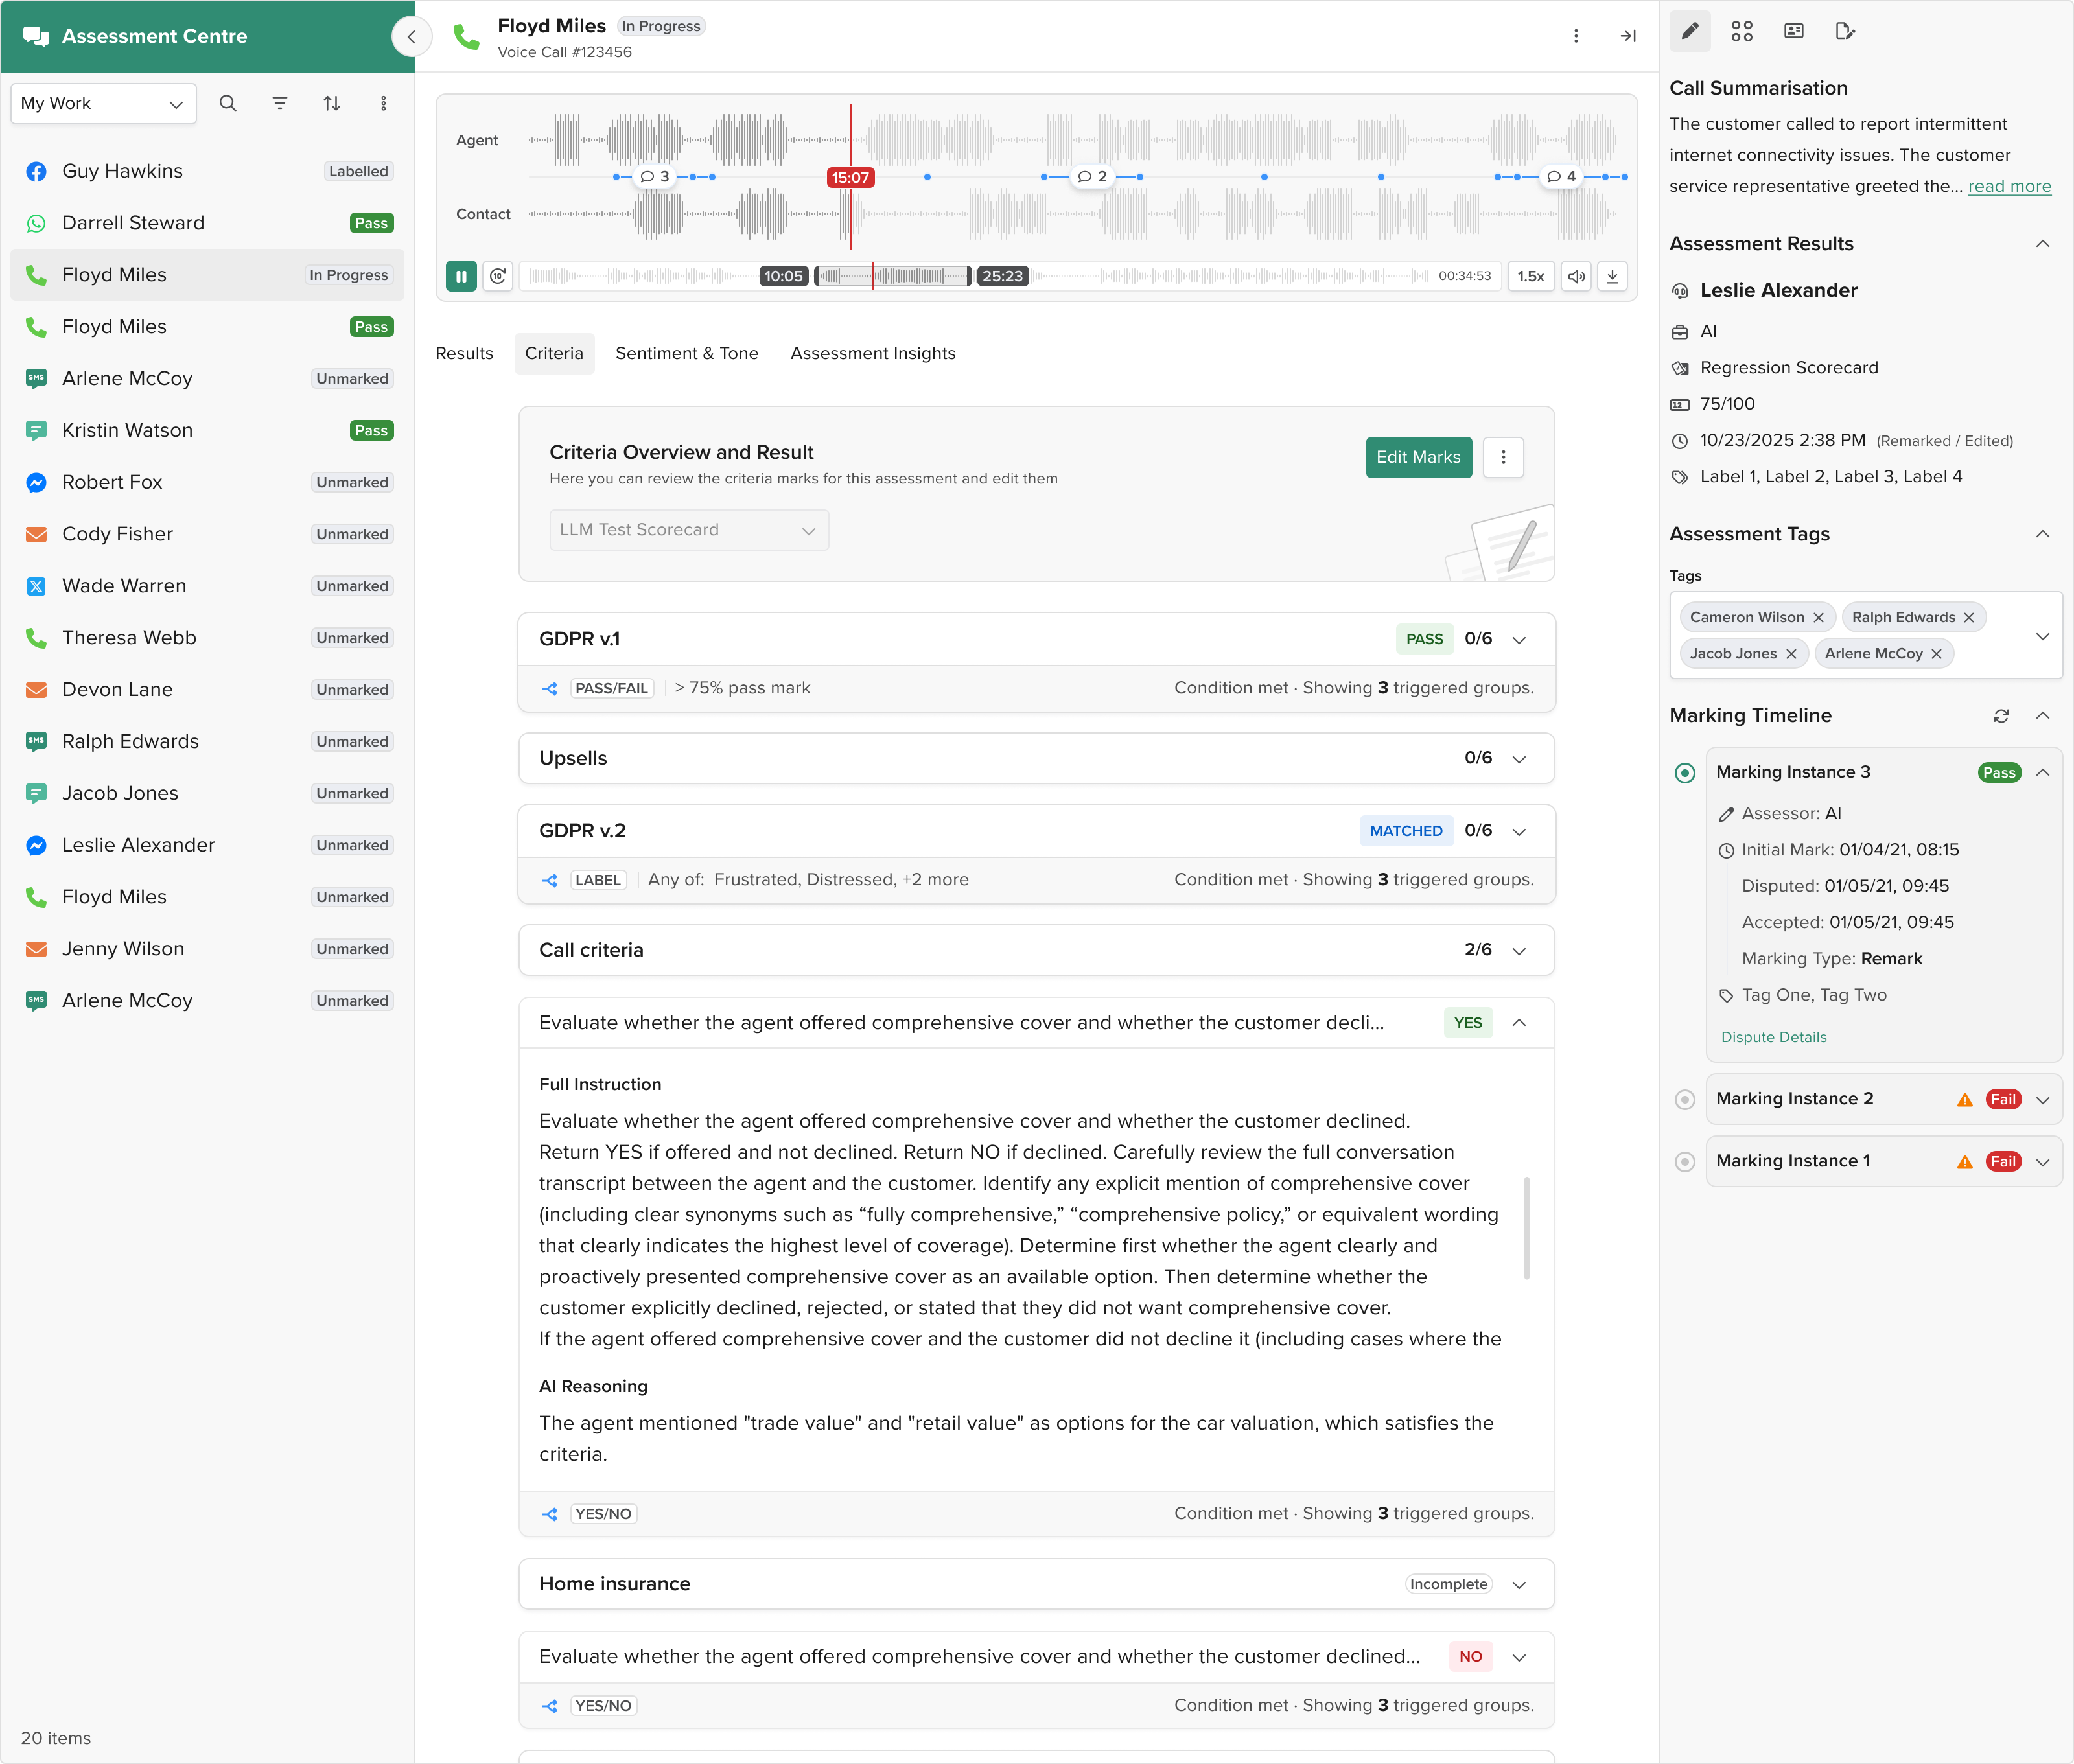Refresh the Marking Timeline
Image resolution: width=2074 pixels, height=1764 pixels.
[x=2001, y=716]
